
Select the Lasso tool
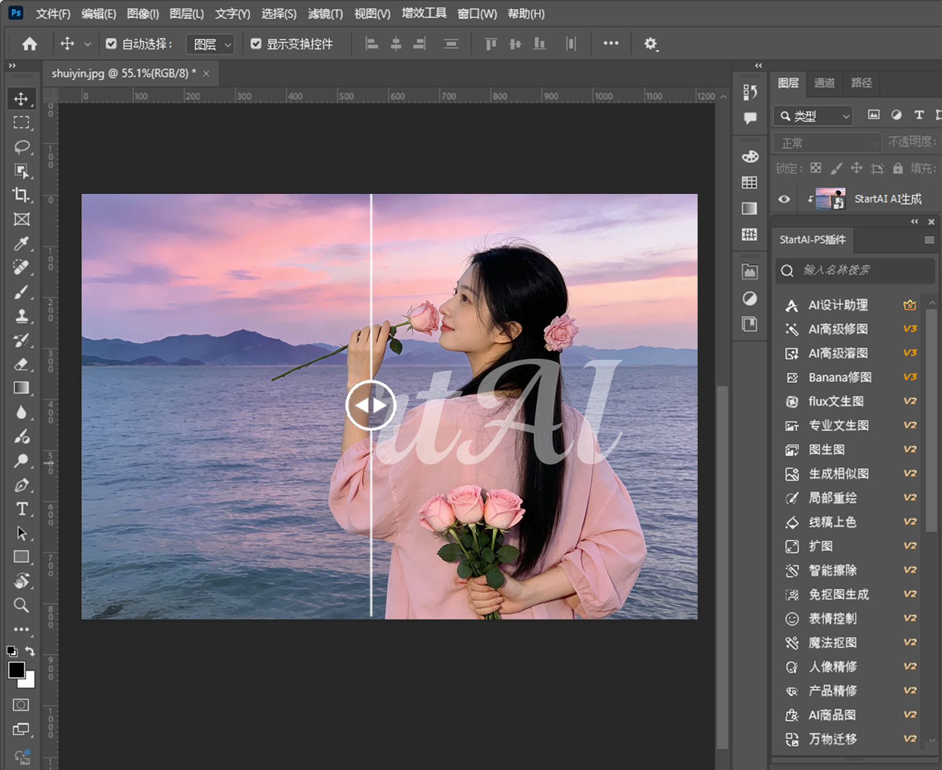(x=21, y=147)
